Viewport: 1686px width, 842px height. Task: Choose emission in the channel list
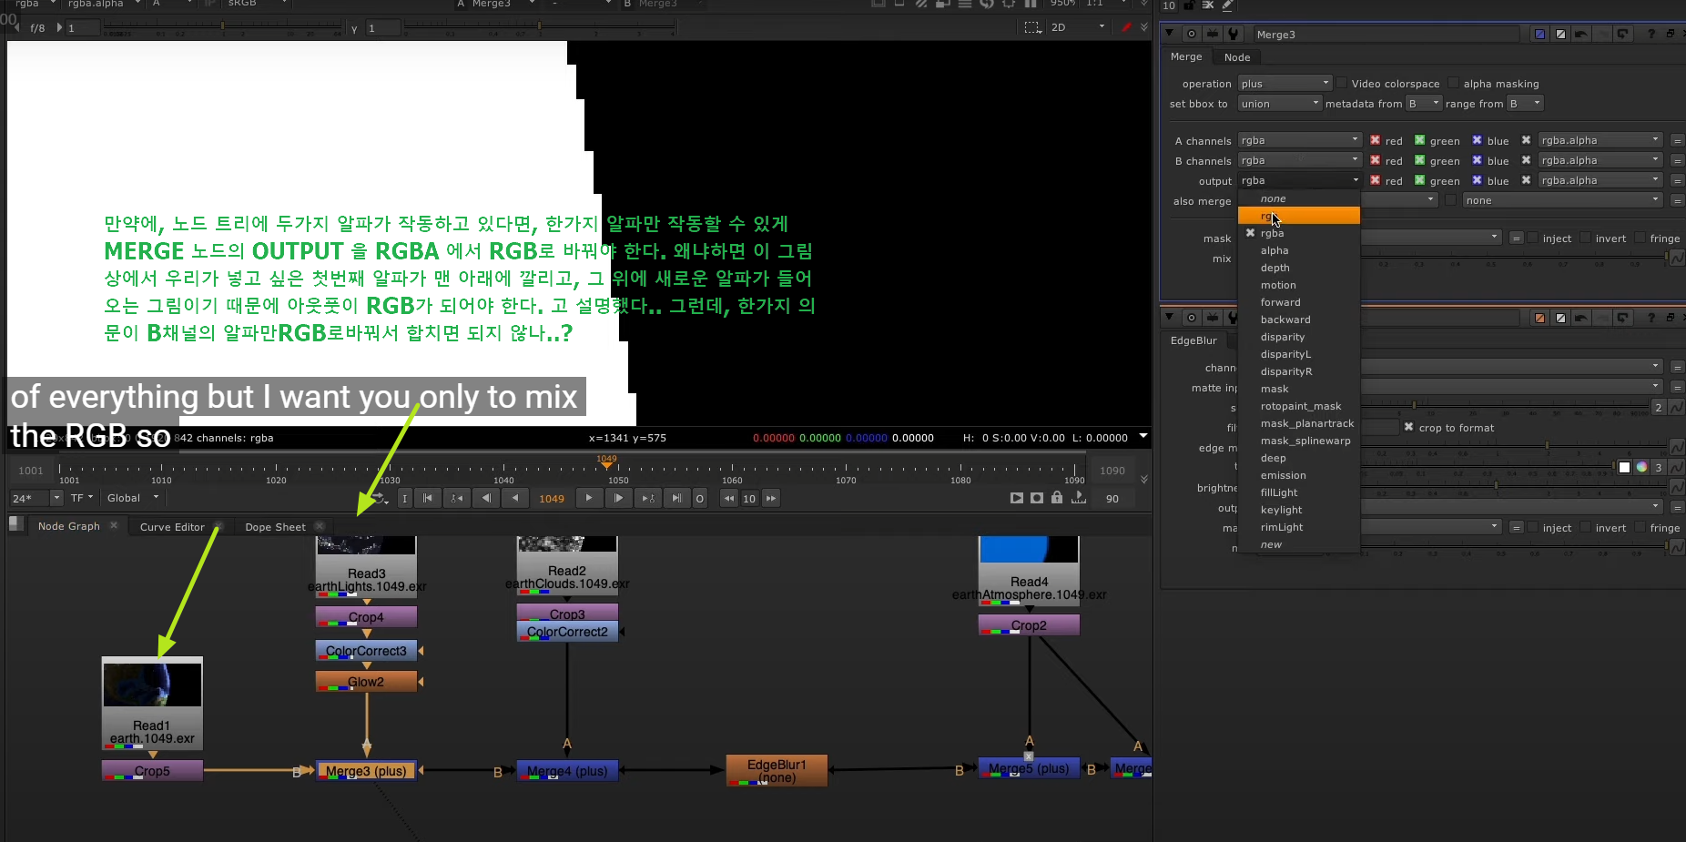[1298, 475]
